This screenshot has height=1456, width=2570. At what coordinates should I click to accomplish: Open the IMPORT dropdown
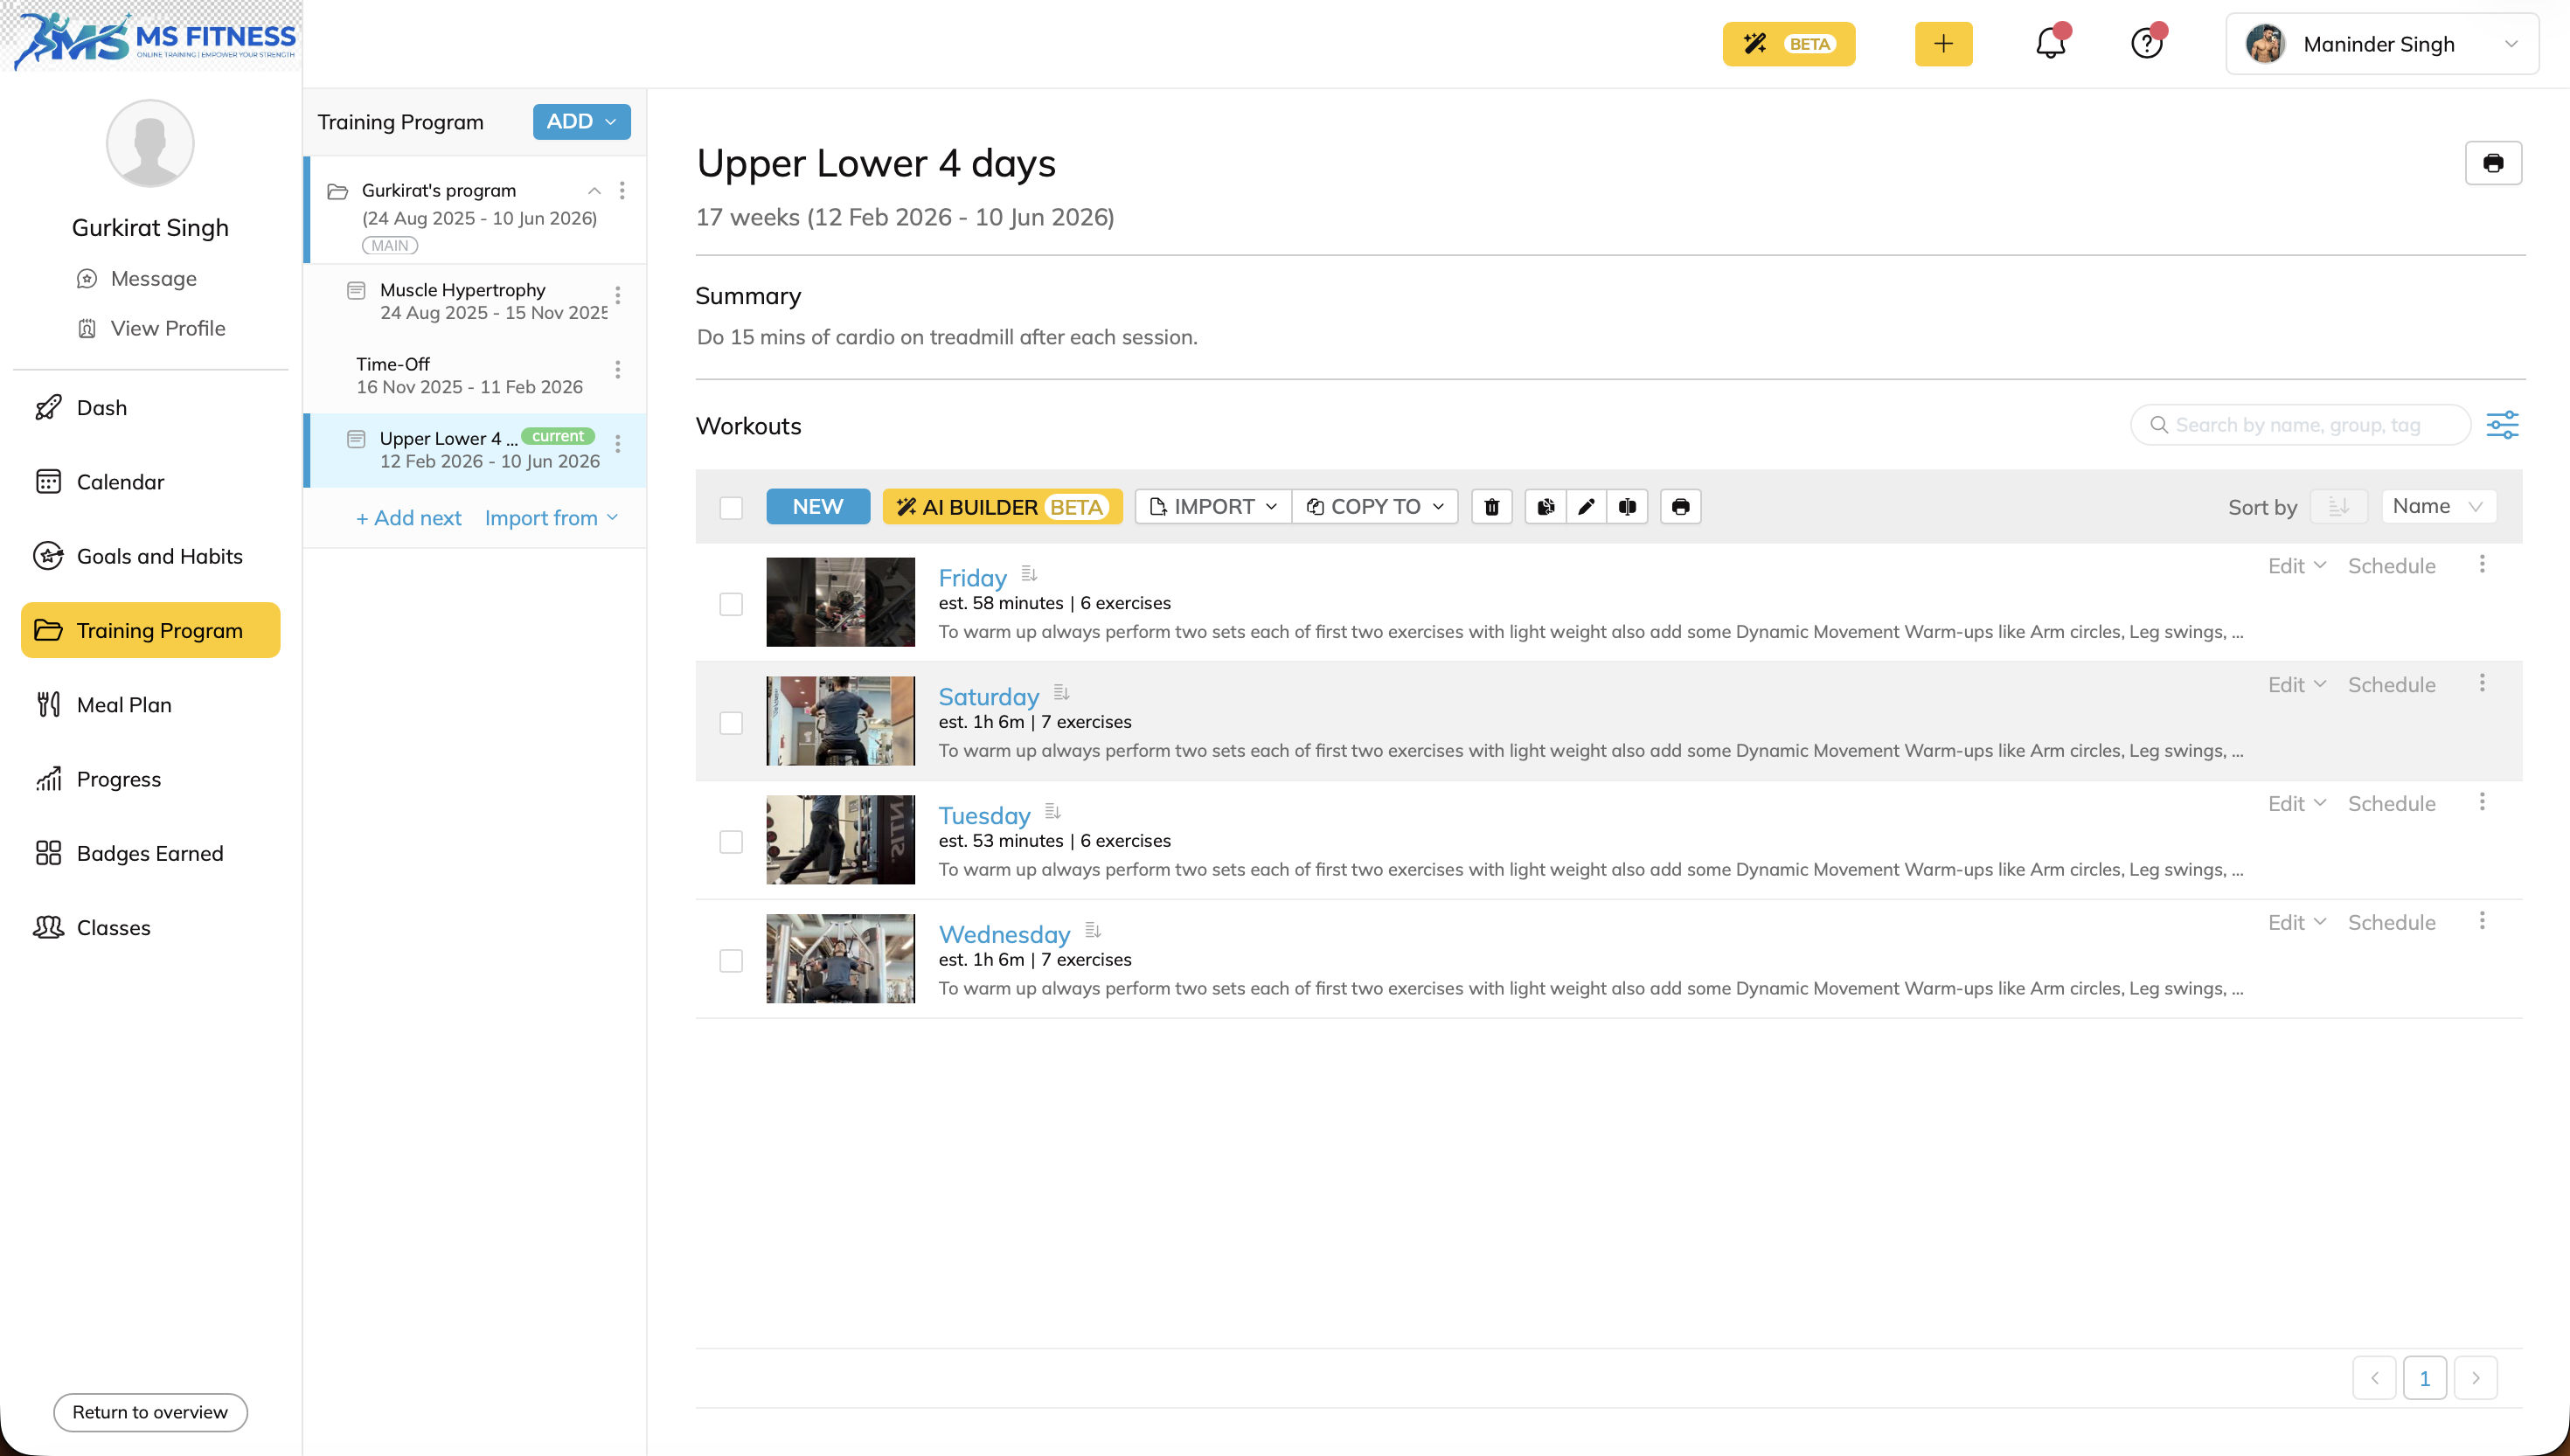[1213, 507]
